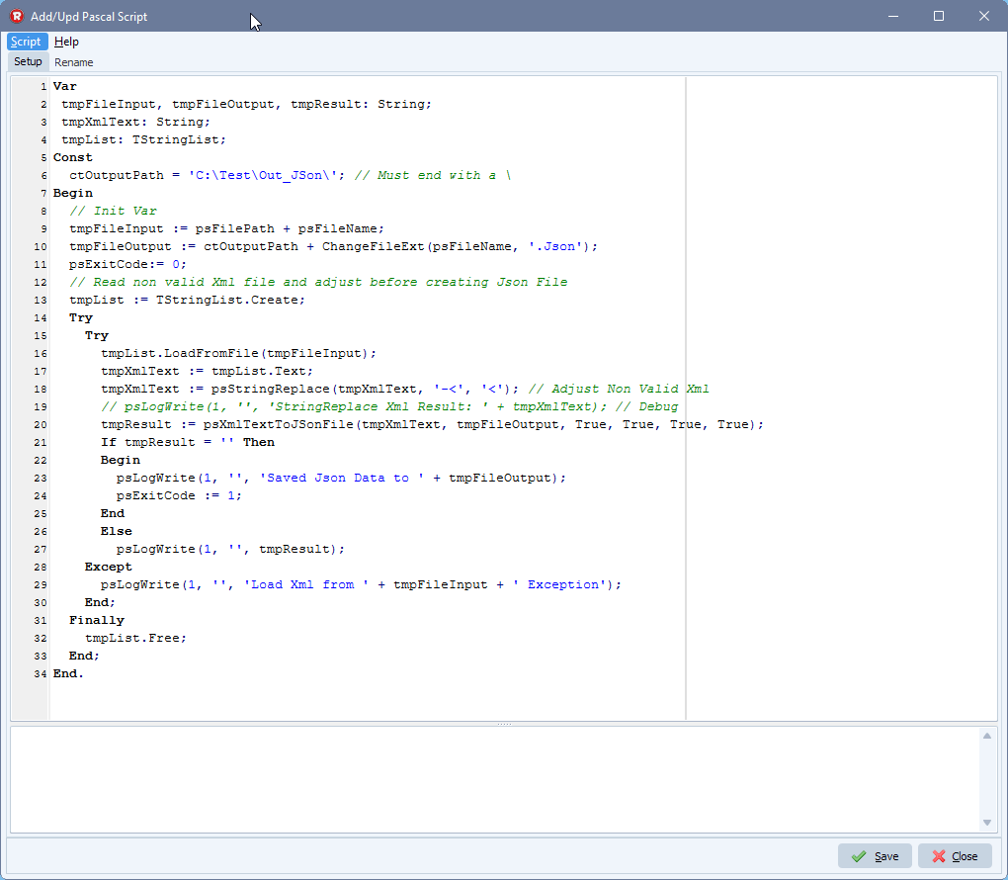Click the Close button

point(955,855)
